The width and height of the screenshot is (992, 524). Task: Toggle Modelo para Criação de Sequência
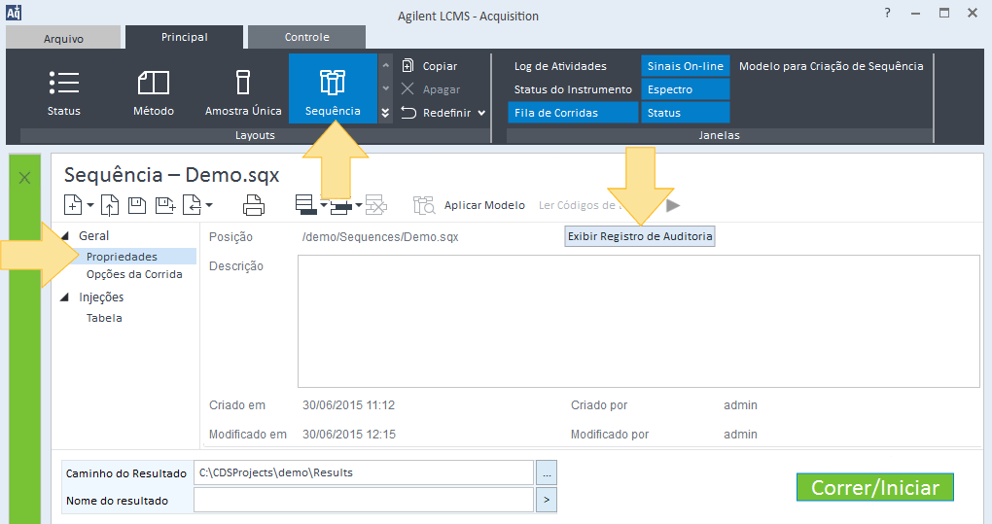click(x=831, y=66)
